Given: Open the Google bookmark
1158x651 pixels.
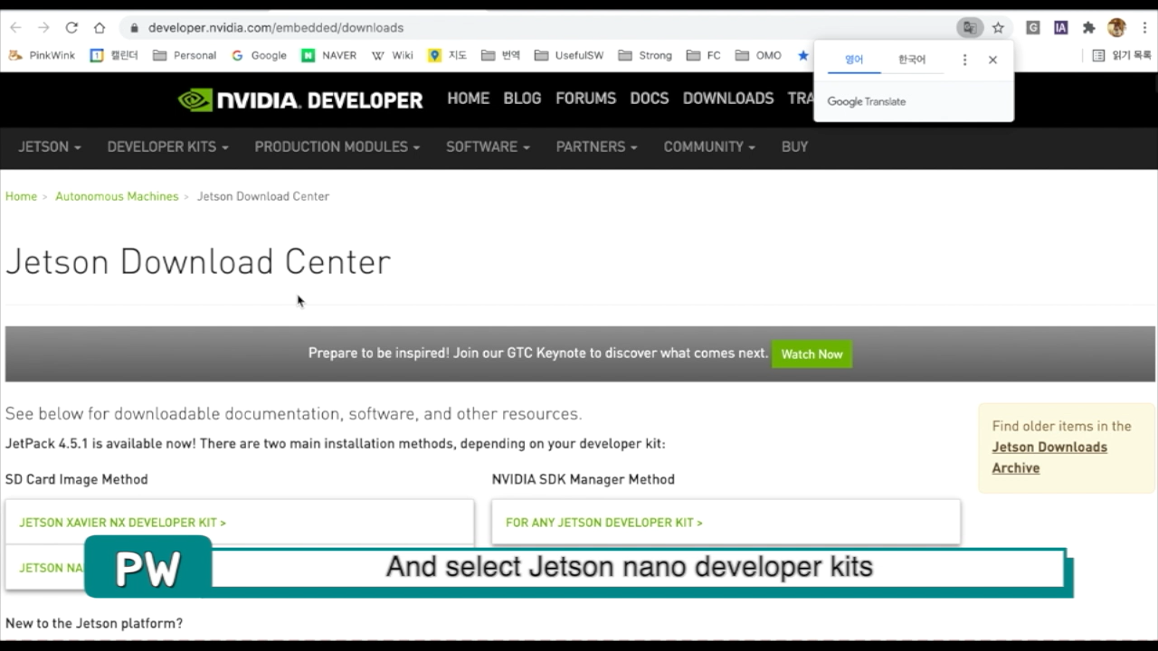Looking at the screenshot, I should (259, 55).
